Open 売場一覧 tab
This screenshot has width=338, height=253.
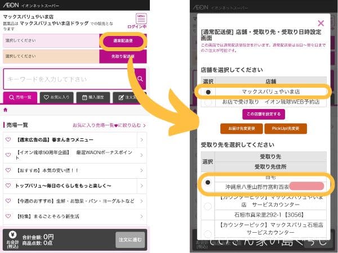click(20, 97)
